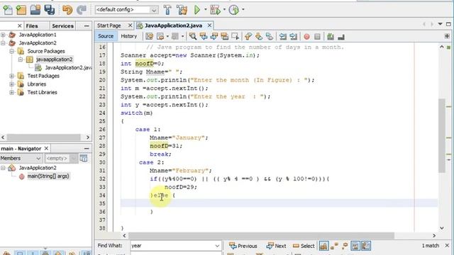
Task: Expand Test Packages node
Action: click(x=11, y=76)
